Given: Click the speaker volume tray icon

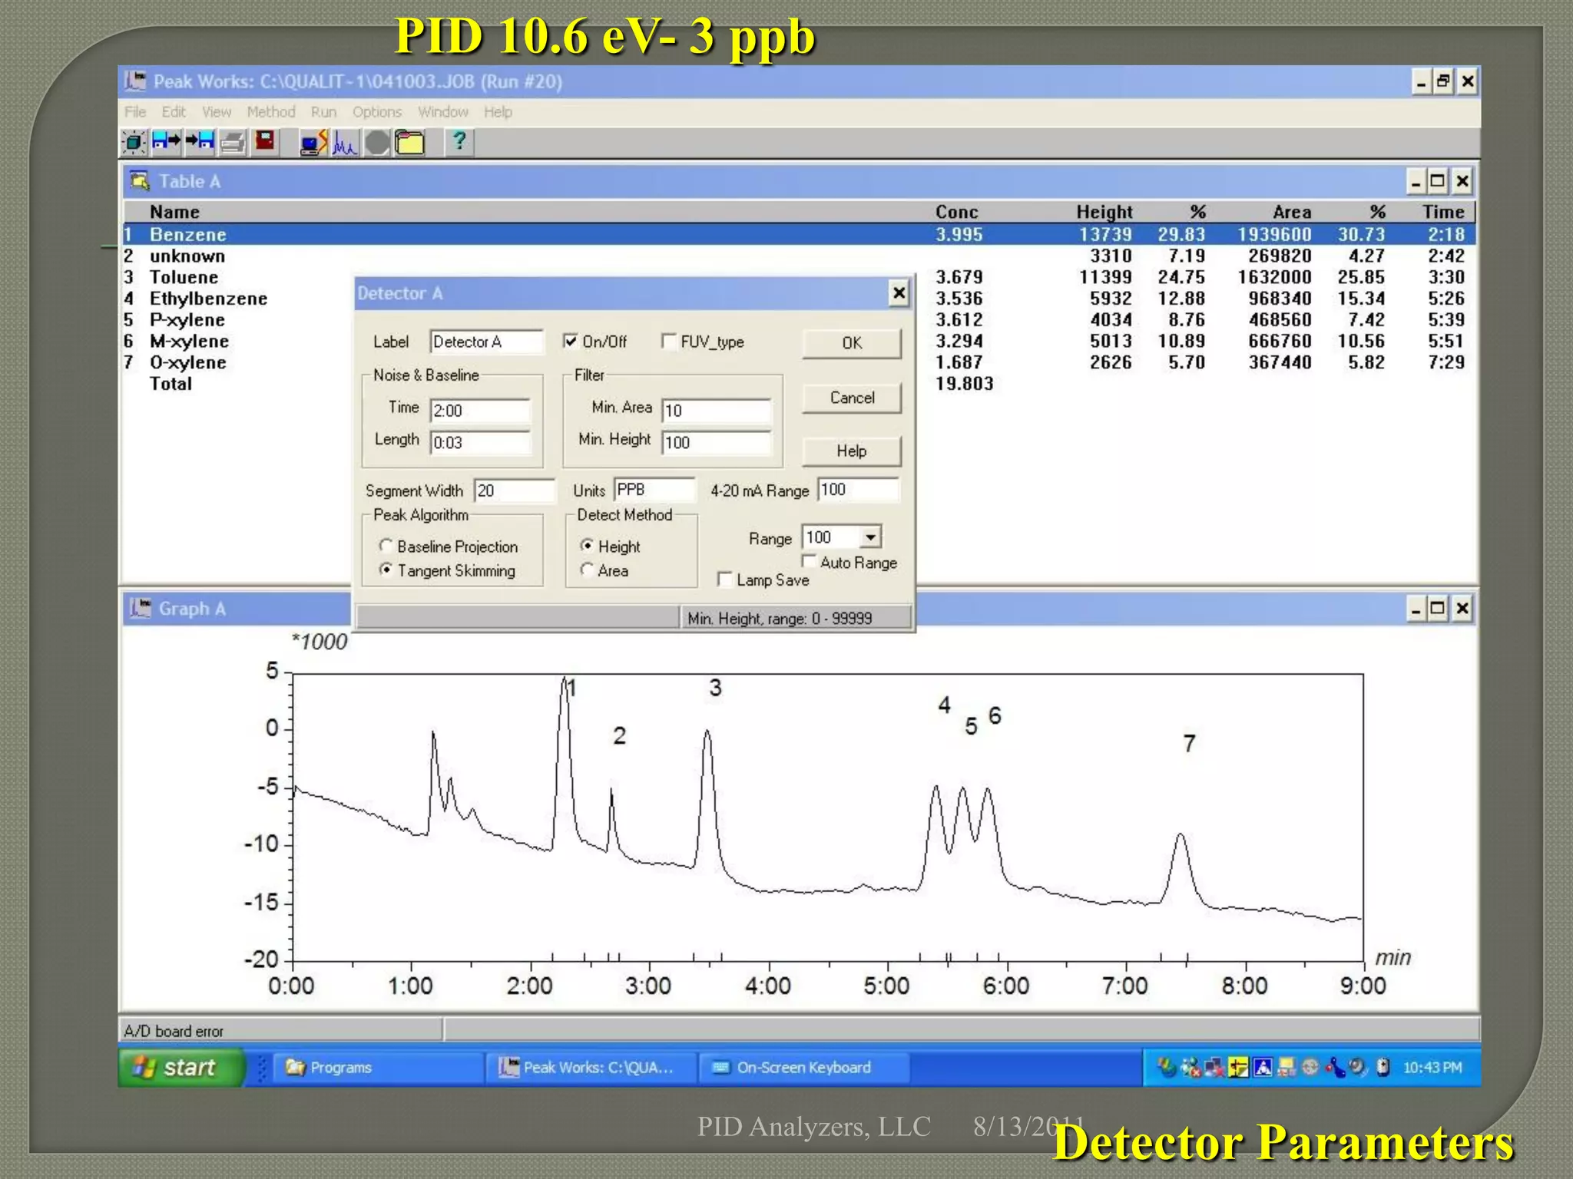Looking at the screenshot, I should pos(1358,1067).
